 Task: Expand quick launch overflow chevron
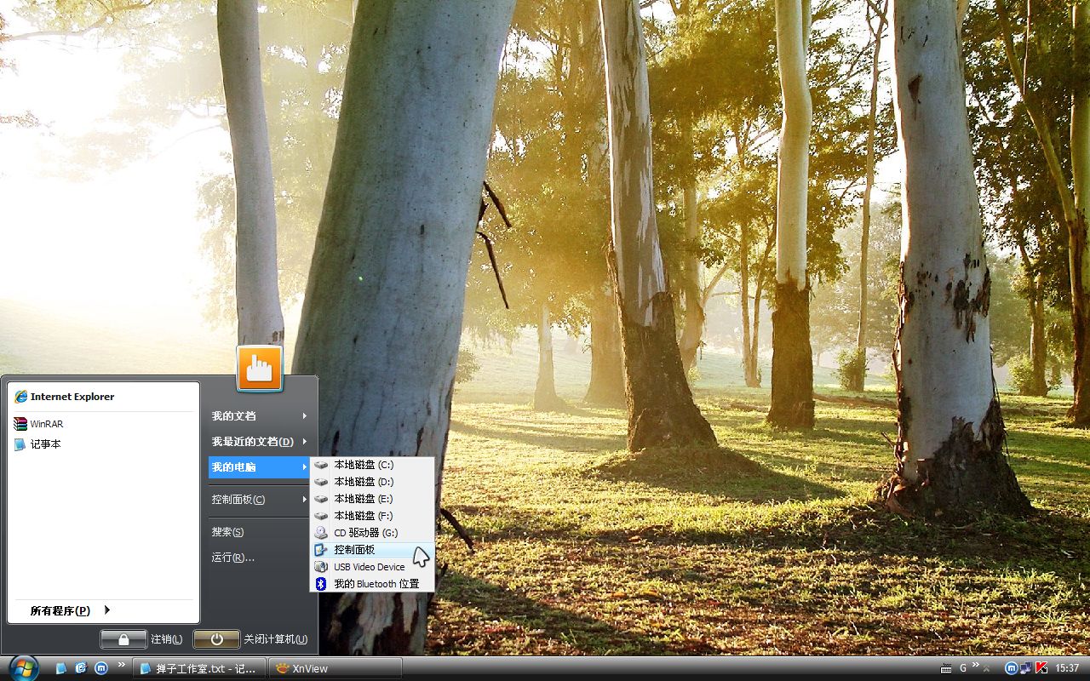coord(122,665)
